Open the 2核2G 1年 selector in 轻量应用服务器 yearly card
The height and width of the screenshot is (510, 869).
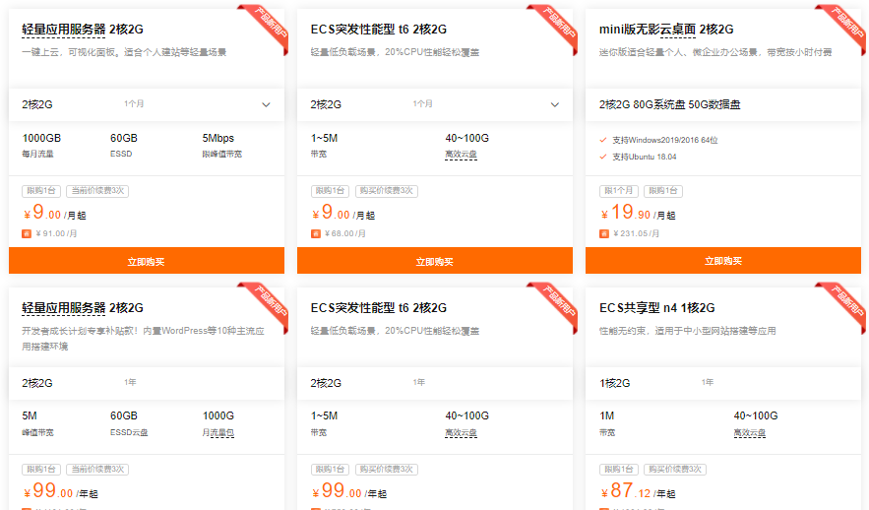pos(147,382)
